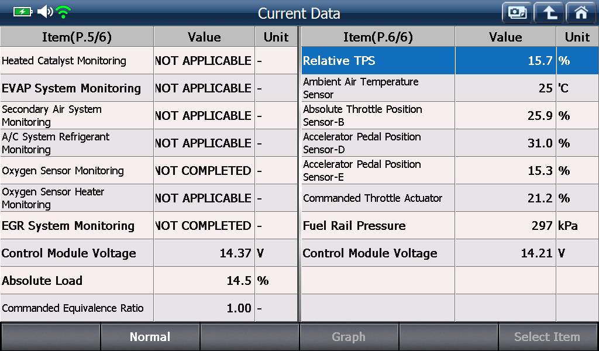Select Oxygen Sensor Monitoring row
Image resolution: width=599 pixels, height=351 pixels.
[x=149, y=170]
